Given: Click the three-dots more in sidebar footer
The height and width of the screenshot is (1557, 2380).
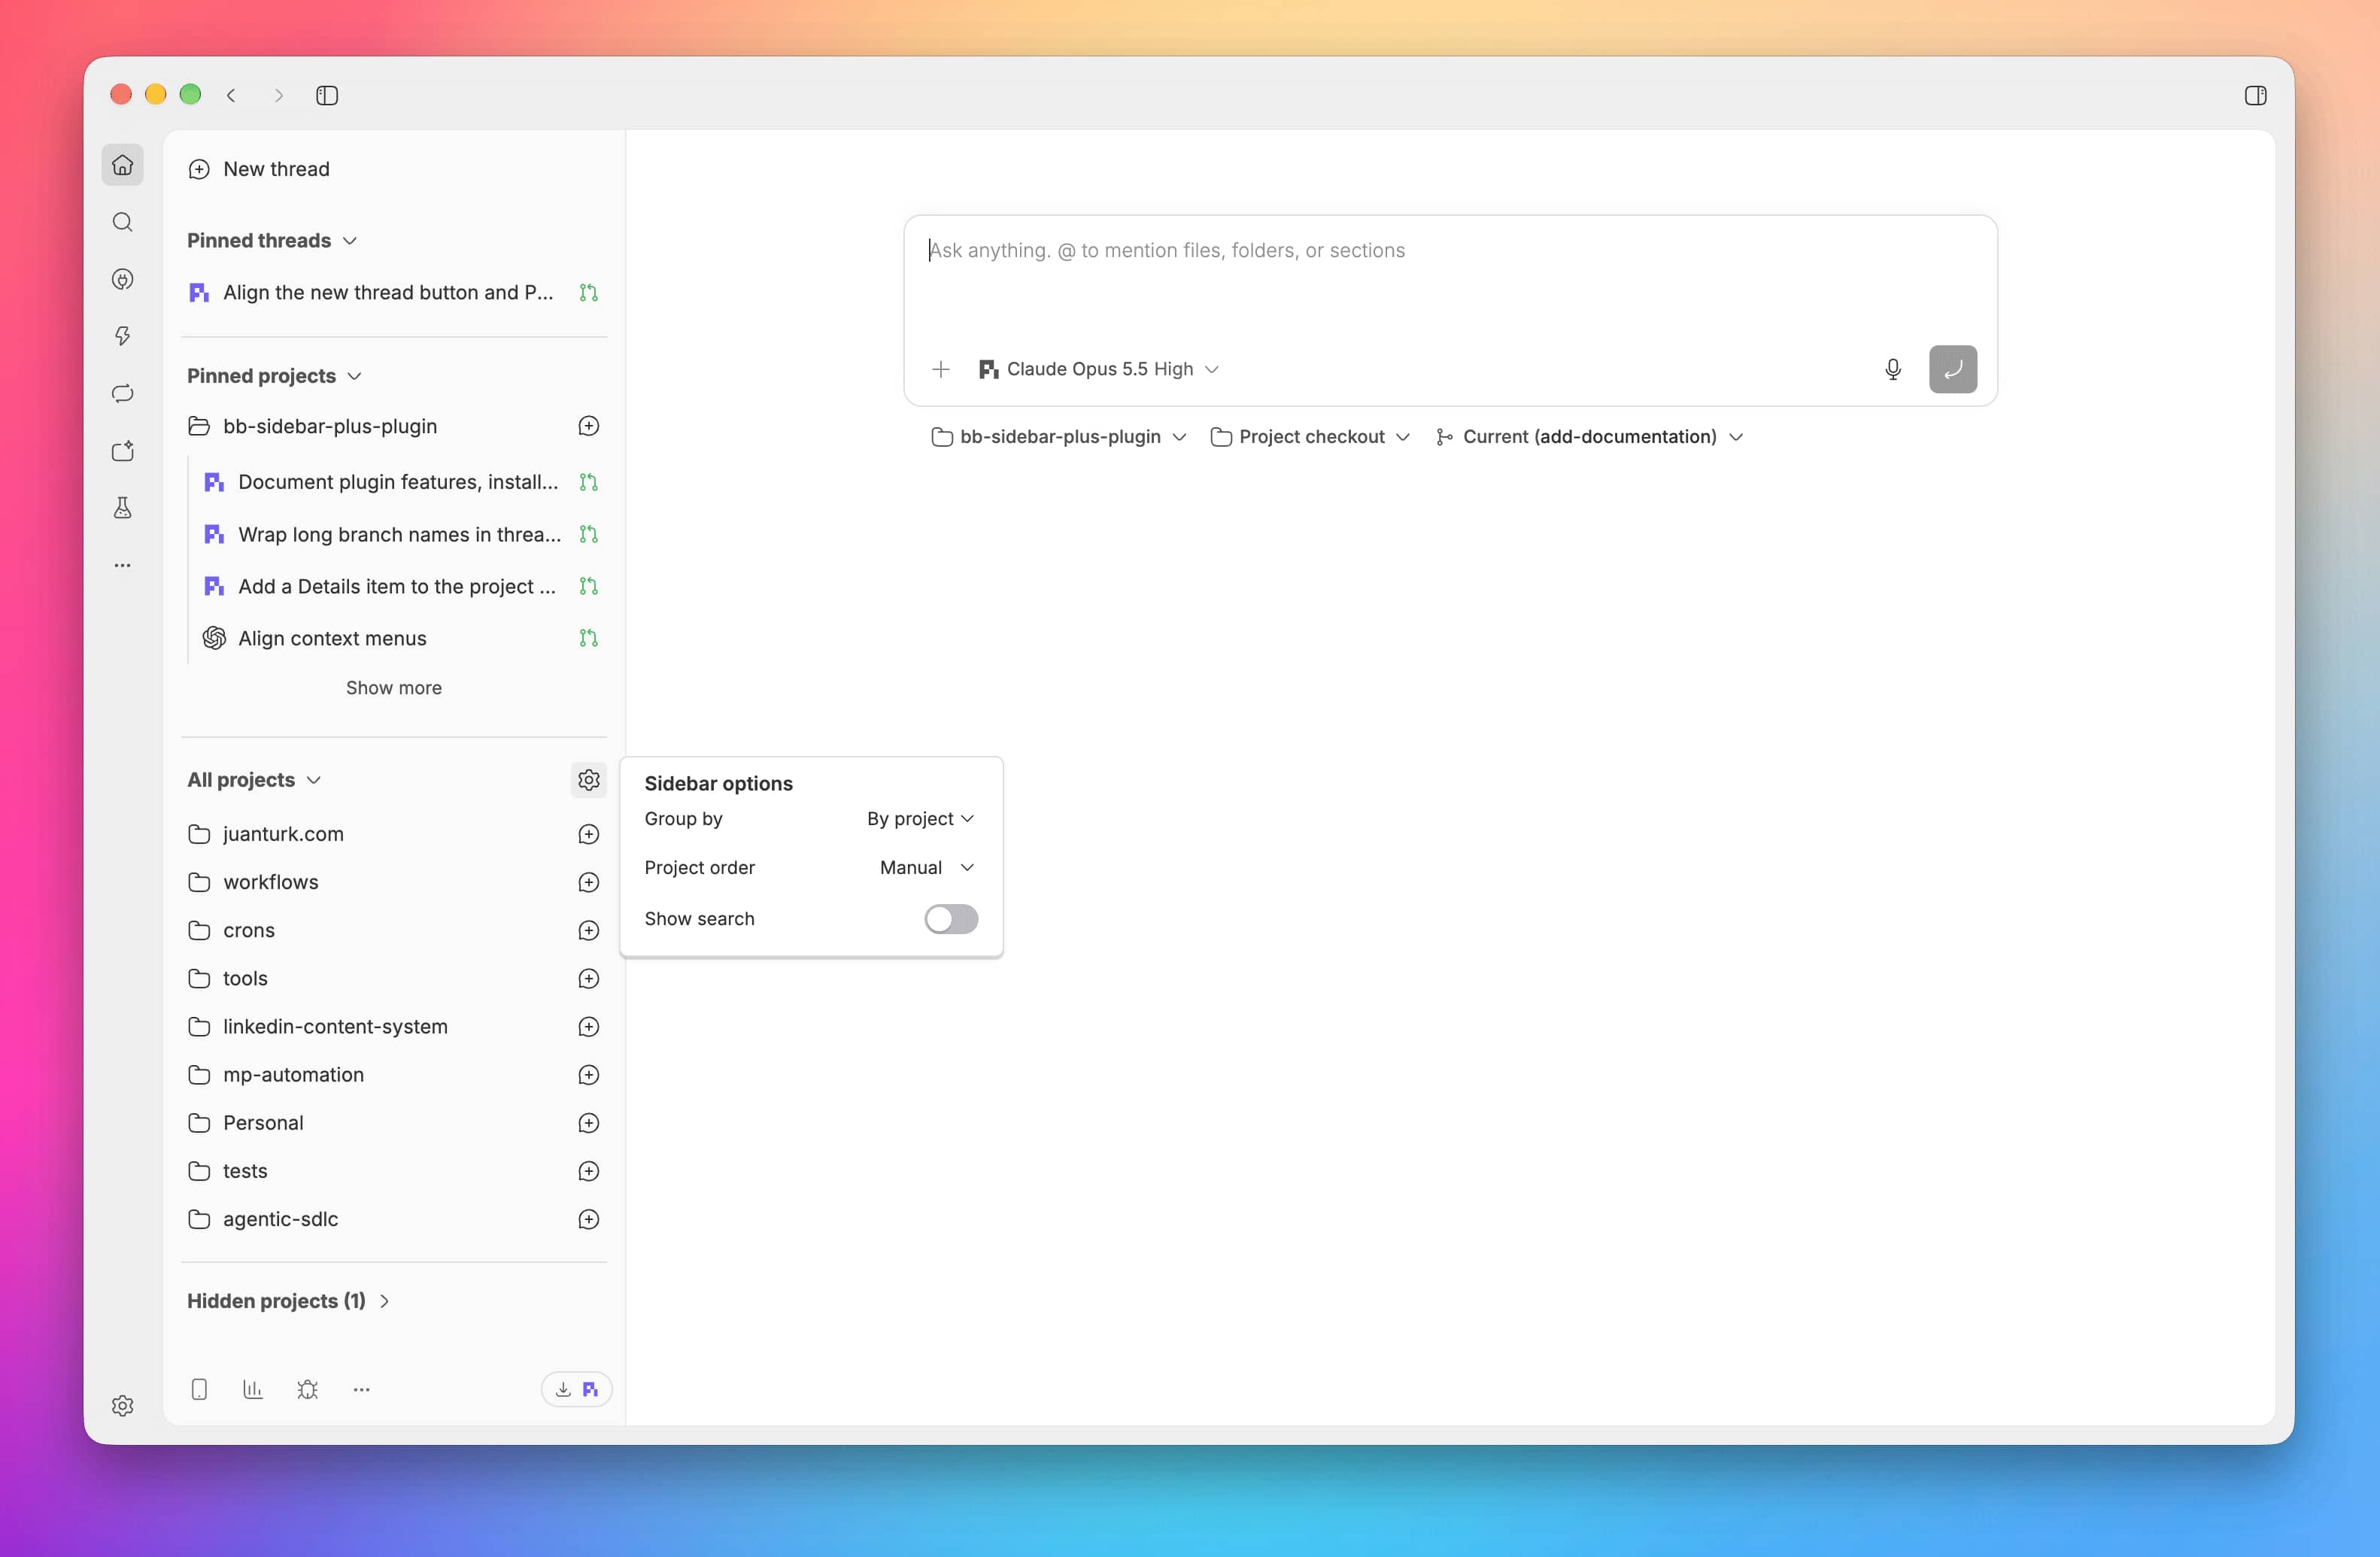Looking at the screenshot, I should pos(361,1389).
